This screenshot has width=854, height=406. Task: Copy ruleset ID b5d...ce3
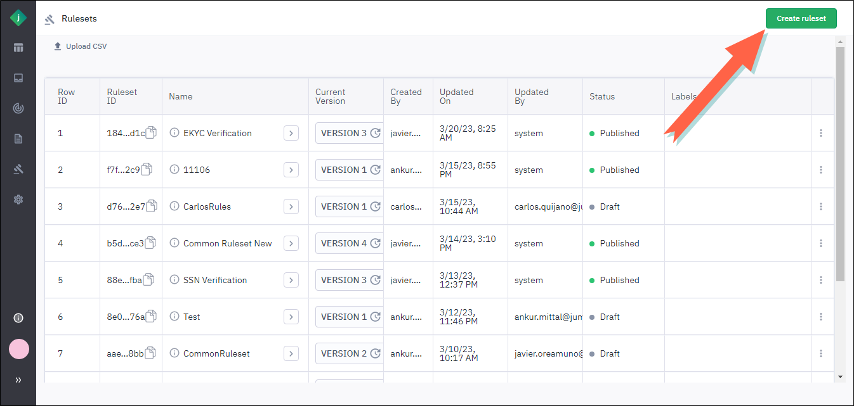click(150, 243)
